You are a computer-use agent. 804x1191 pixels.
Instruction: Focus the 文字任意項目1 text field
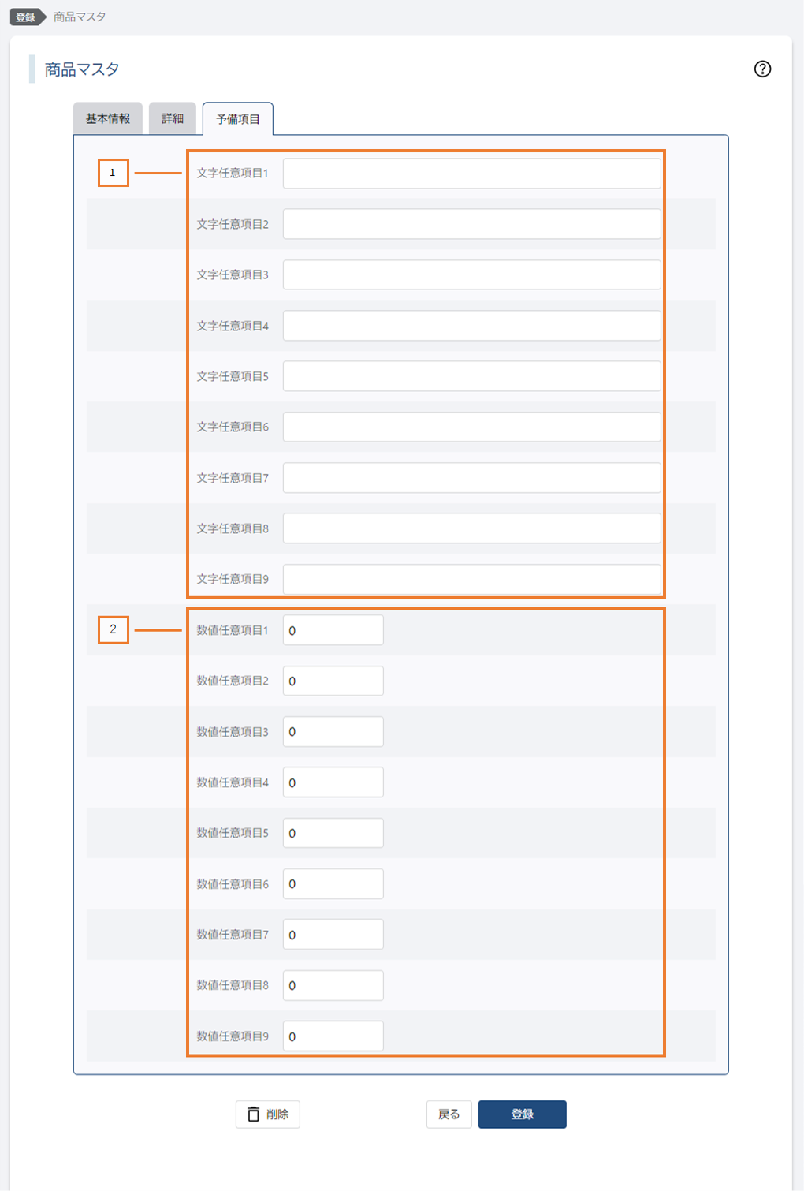471,174
